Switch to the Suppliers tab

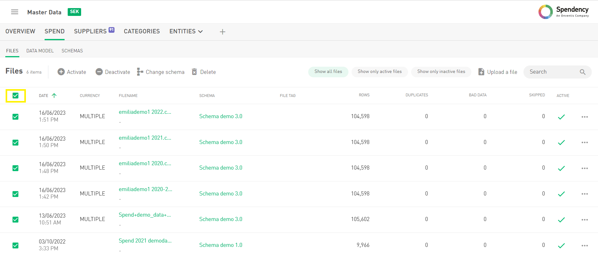[x=90, y=31]
